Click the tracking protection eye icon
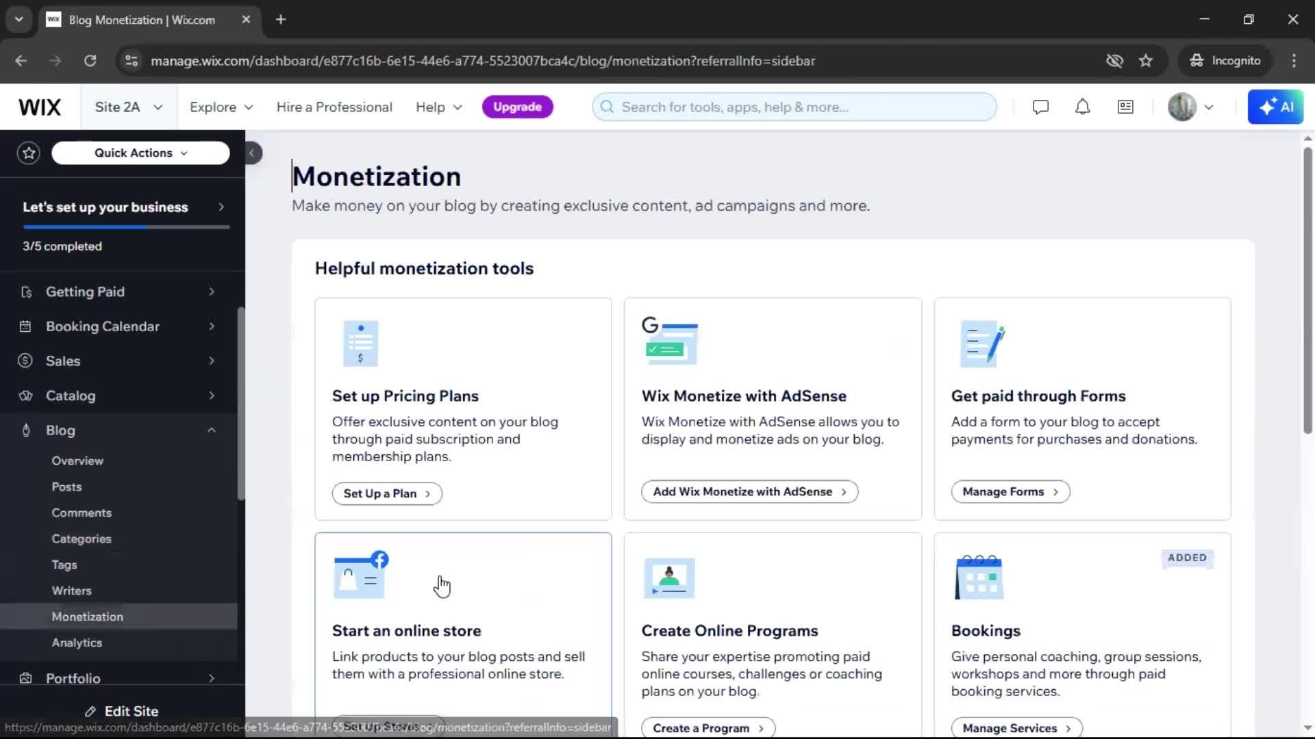1315x739 pixels. [1114, 60]
